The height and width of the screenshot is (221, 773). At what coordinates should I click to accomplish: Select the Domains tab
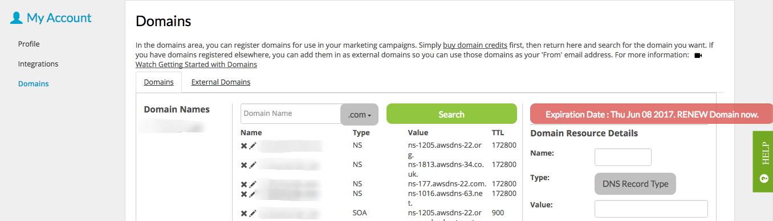tap(158, 82)
